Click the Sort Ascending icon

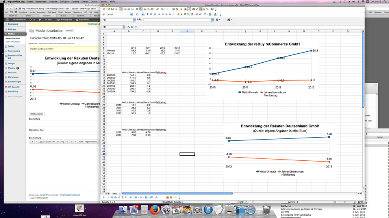[177, 9]
